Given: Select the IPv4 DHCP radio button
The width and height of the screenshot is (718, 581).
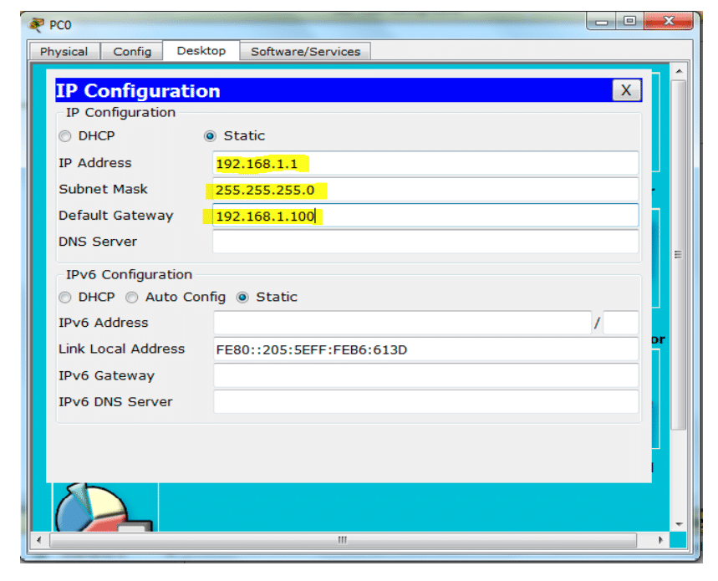Looking at the screenshot, I should [65, 136].
